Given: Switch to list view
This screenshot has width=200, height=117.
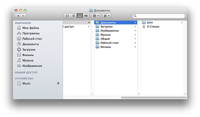Looking at the screenshot, I should coord(74,16).
